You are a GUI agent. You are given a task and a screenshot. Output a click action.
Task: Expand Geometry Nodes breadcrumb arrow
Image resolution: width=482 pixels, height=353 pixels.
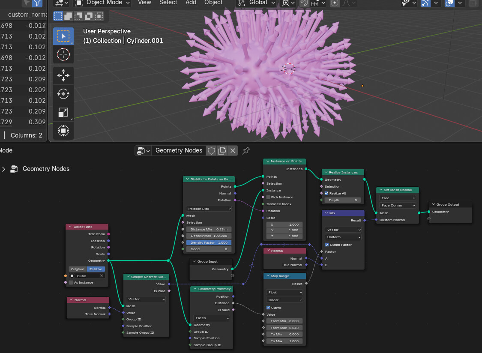pos(4,169)
